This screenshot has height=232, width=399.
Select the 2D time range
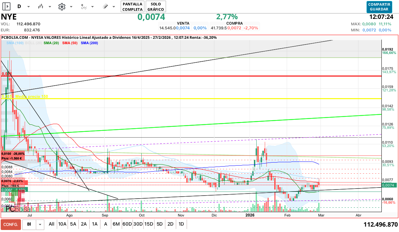(170, 224)
